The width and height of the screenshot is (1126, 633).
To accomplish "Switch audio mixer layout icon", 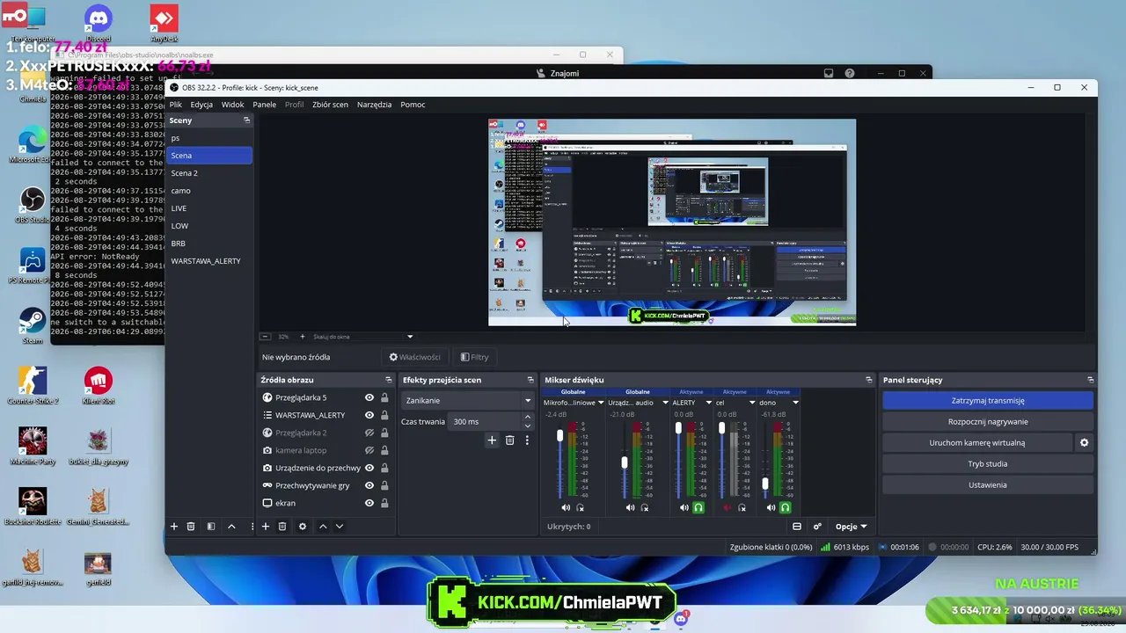I will [x=797, y=527].
